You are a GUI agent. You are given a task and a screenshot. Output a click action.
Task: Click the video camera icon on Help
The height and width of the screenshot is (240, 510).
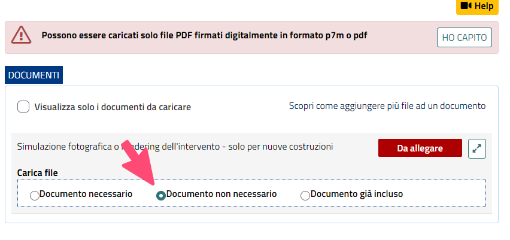coord(466,5)
